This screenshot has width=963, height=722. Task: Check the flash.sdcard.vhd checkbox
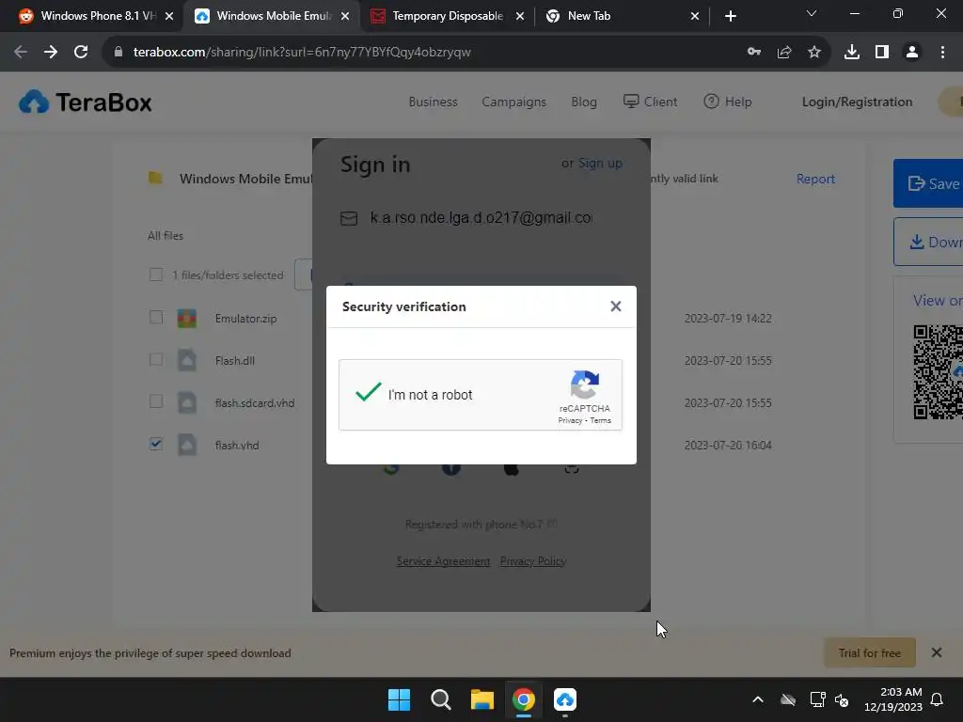[x=156, y=401]
